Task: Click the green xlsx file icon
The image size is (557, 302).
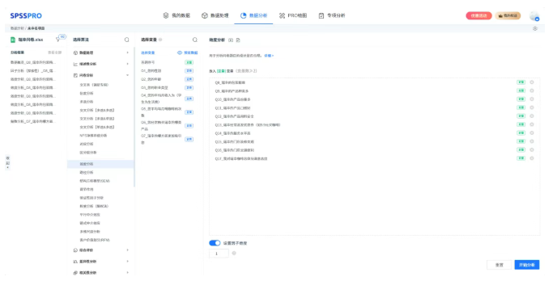Action: (13, 40)
